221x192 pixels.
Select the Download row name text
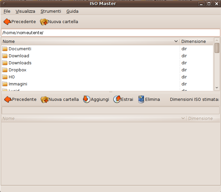pyautogui.click(x=19, y=56)
